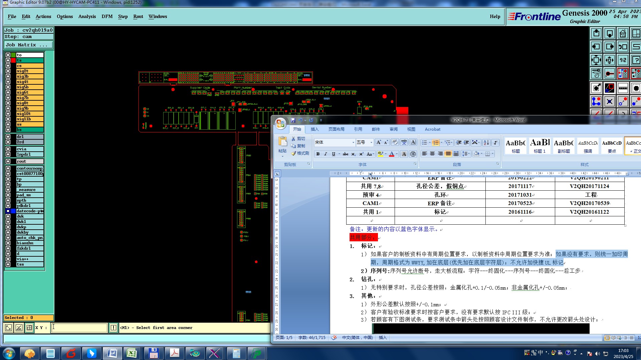Click the previous view undo-zoom icon
This screenshot has width=641, height=360.
point(623,47)
